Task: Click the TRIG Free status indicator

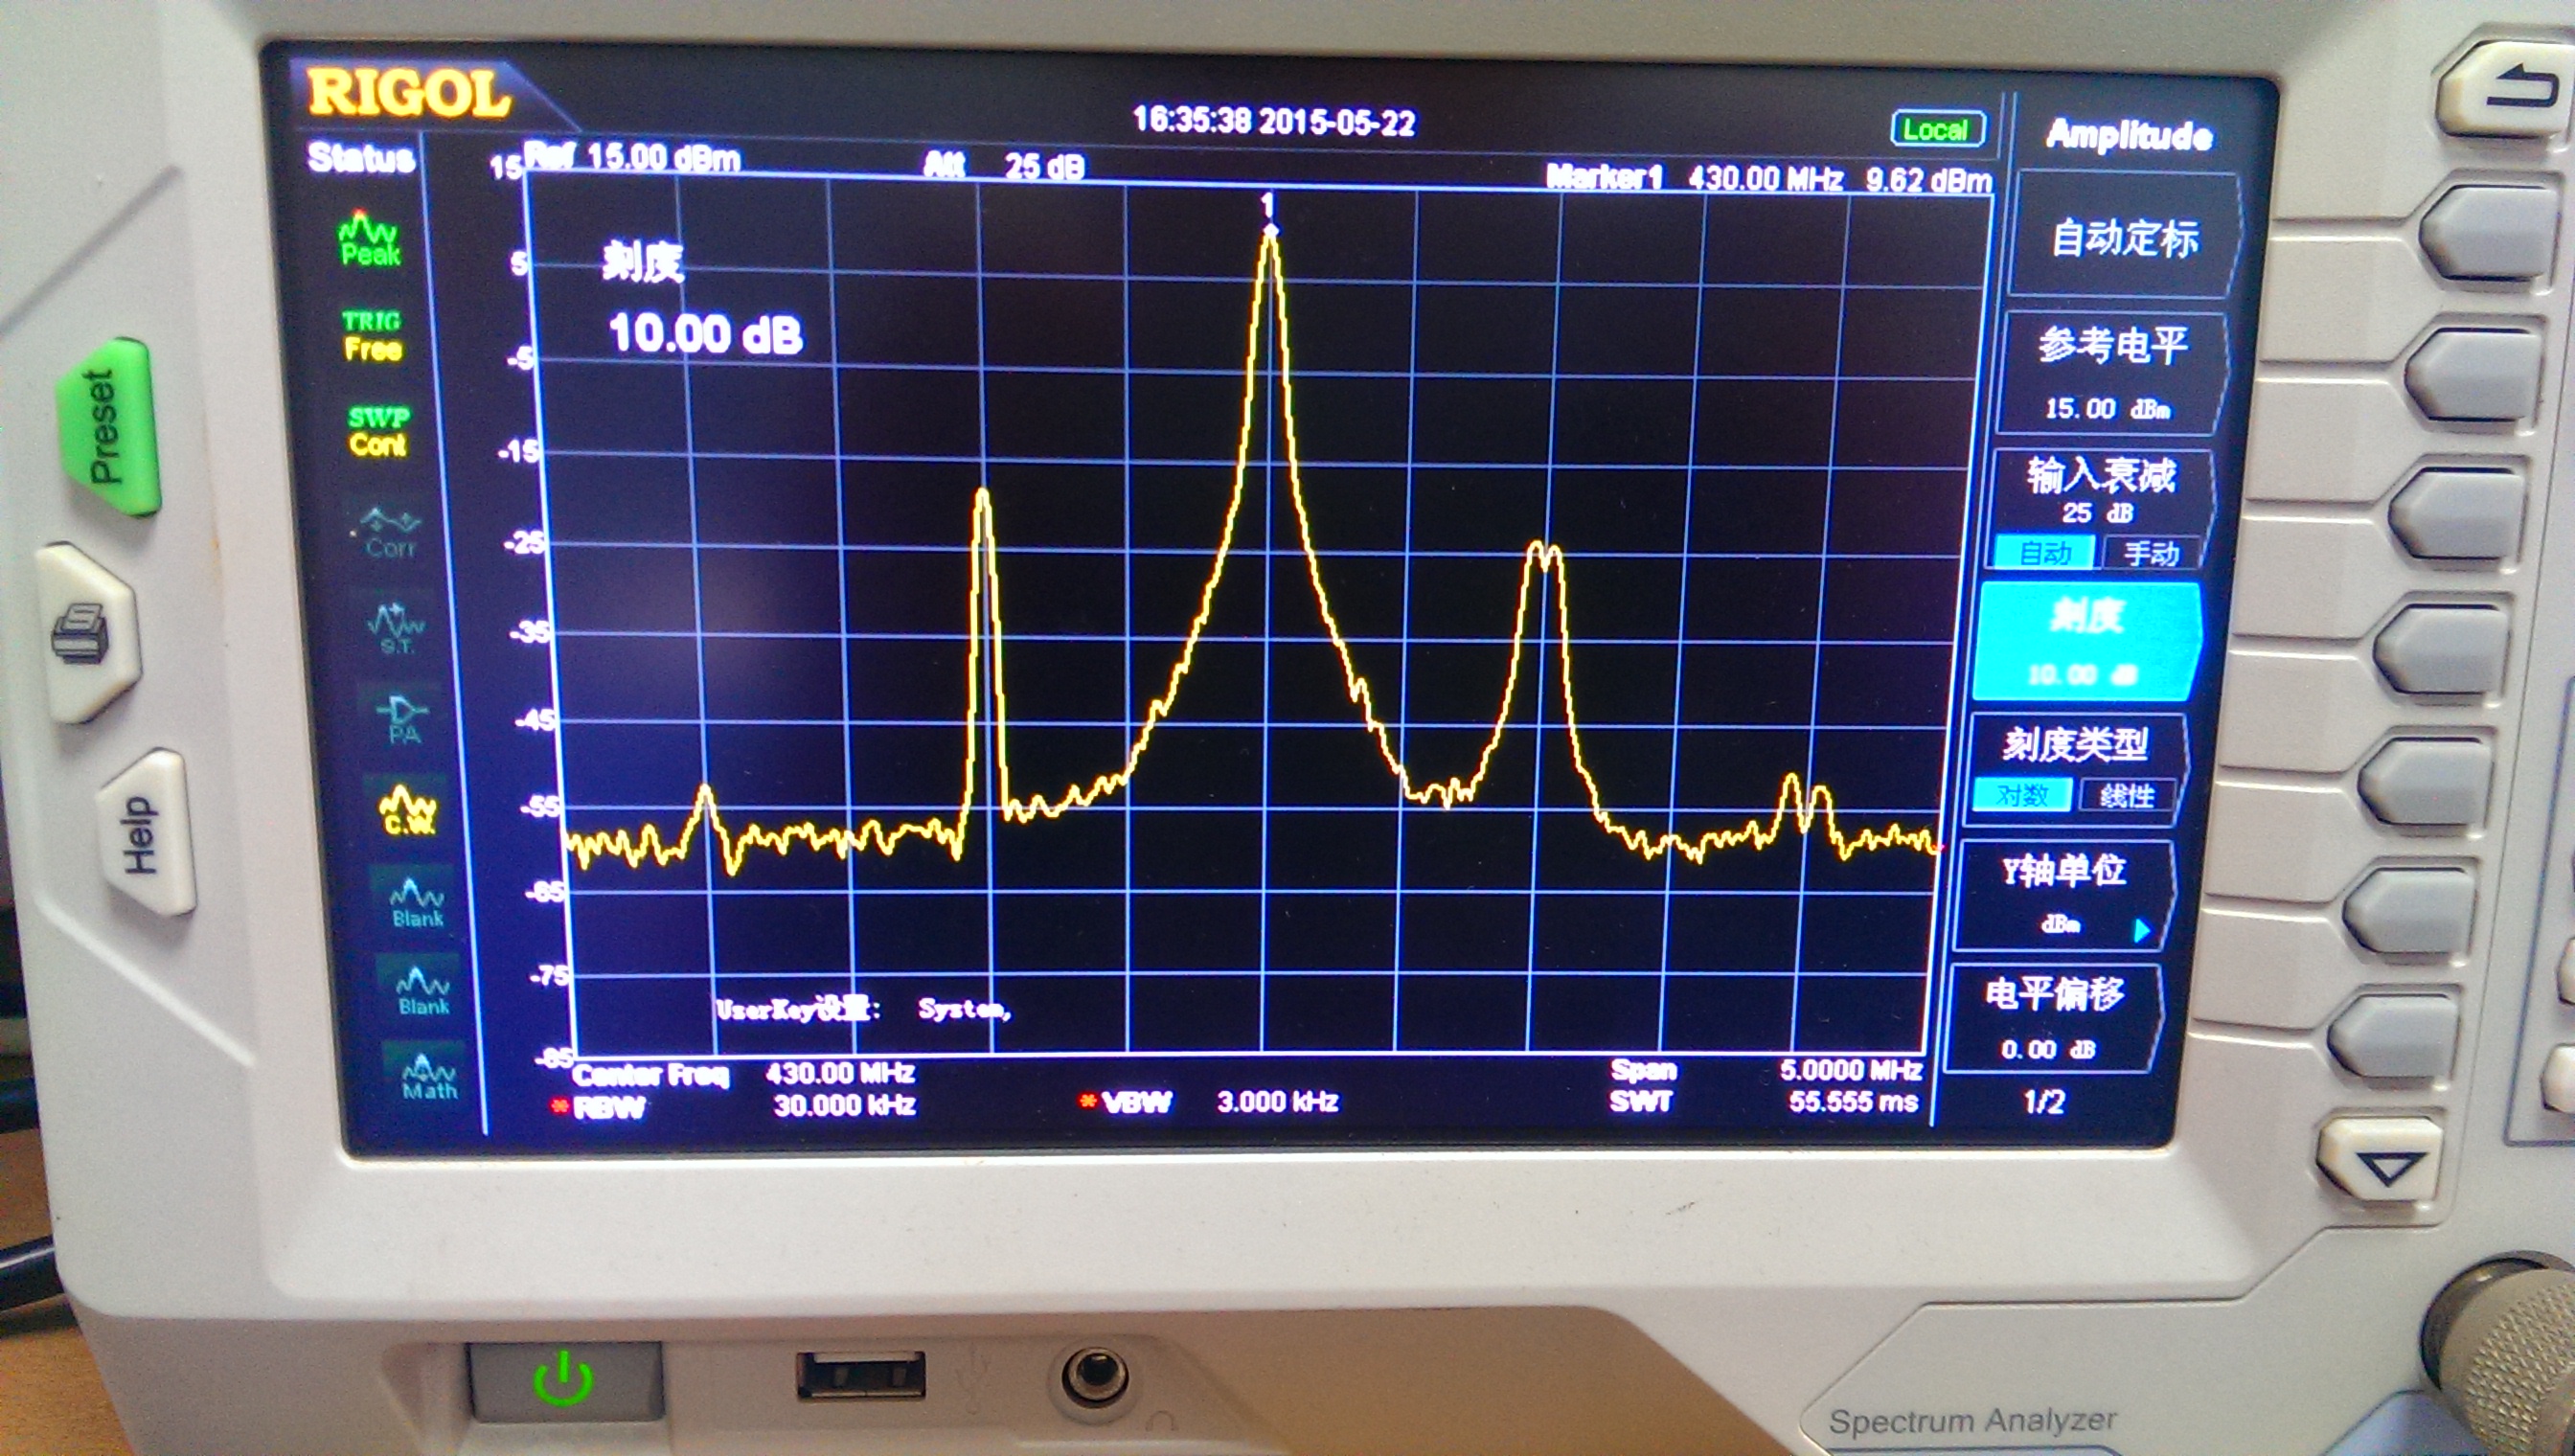Action: 372,336
